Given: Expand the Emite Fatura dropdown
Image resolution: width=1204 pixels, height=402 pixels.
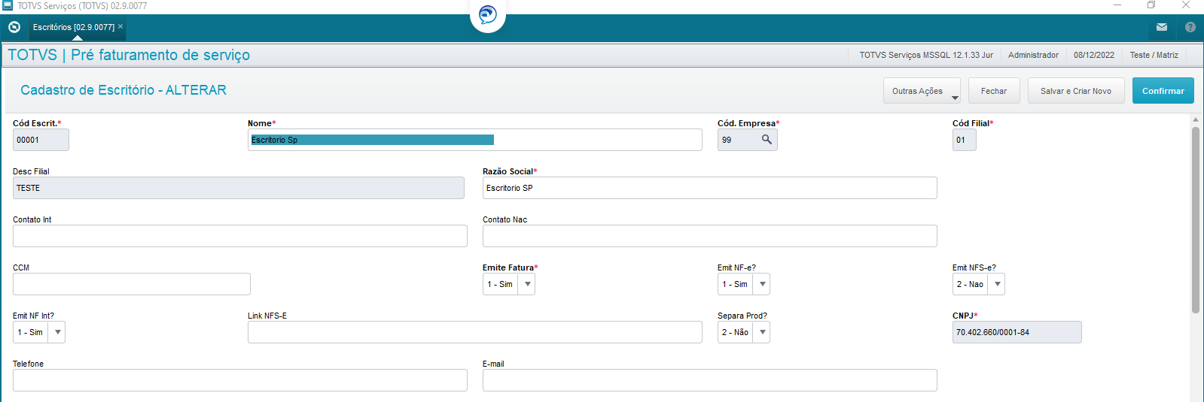Looking at the screenshot, I should 528,284.
